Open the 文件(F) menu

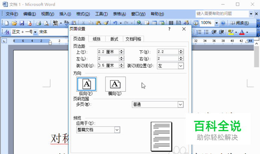12,14
